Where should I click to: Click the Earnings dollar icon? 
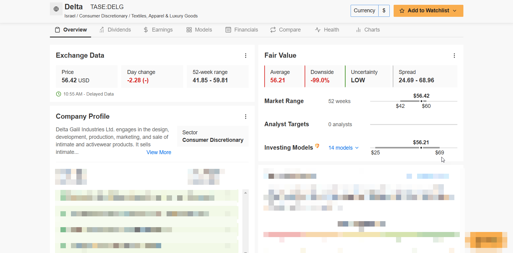point(146,30)
